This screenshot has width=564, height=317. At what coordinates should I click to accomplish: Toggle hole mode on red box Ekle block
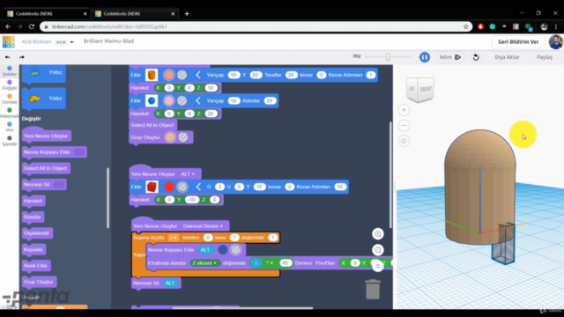pyautogui.click(x=182, y=187)
